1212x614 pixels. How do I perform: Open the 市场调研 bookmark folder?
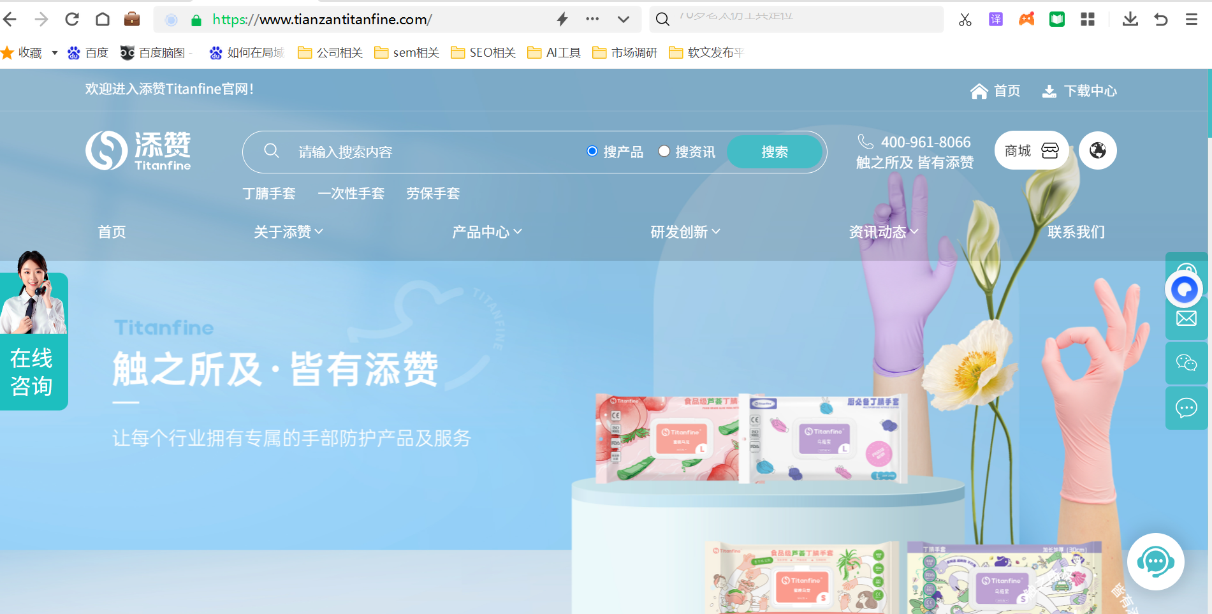(x=625, y=53)
